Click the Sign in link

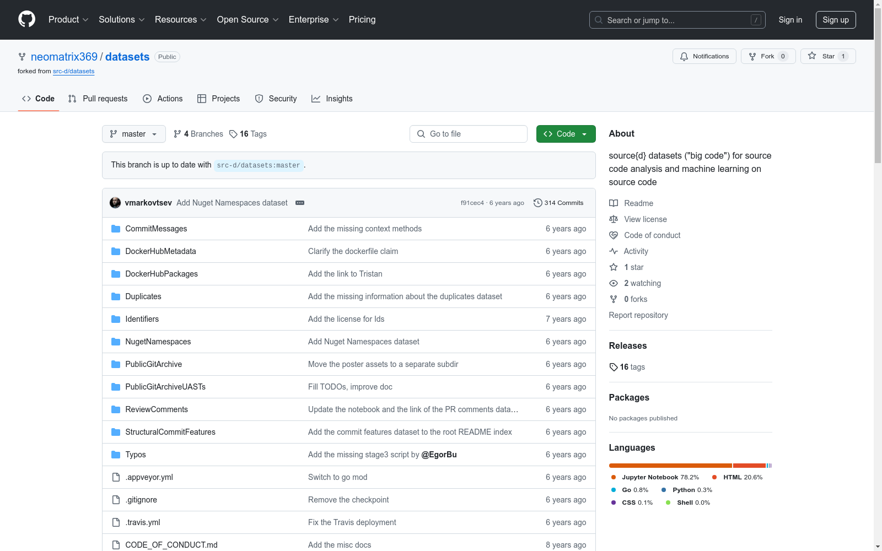[790, 20]
